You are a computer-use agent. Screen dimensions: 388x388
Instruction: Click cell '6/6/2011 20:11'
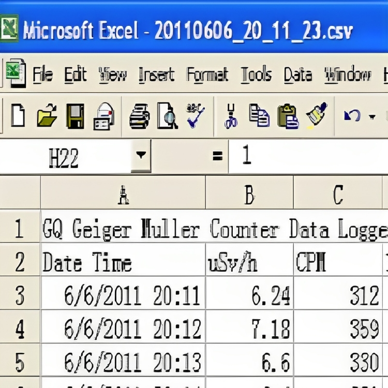tap(123, 293)
